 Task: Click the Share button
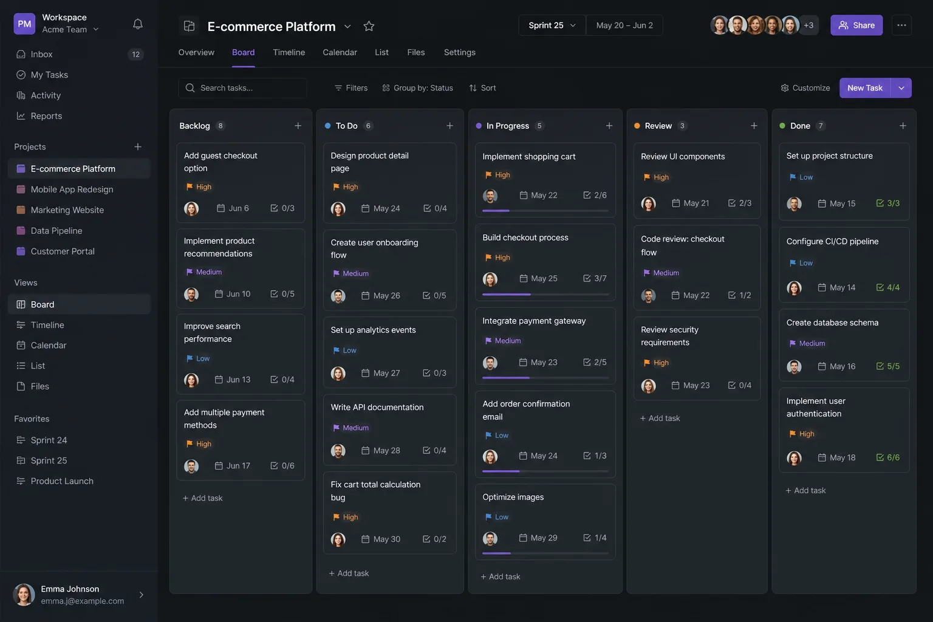tap(856, 26)
